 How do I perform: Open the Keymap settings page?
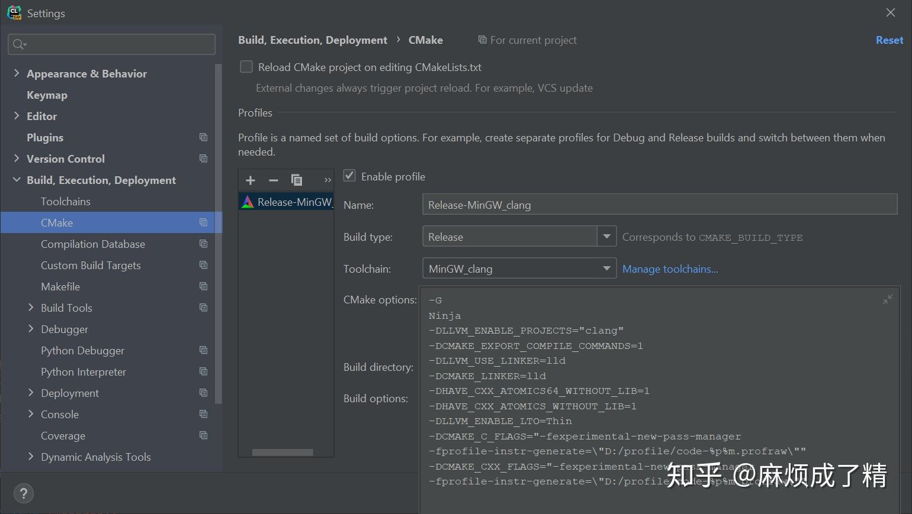[x=47, y=95]
